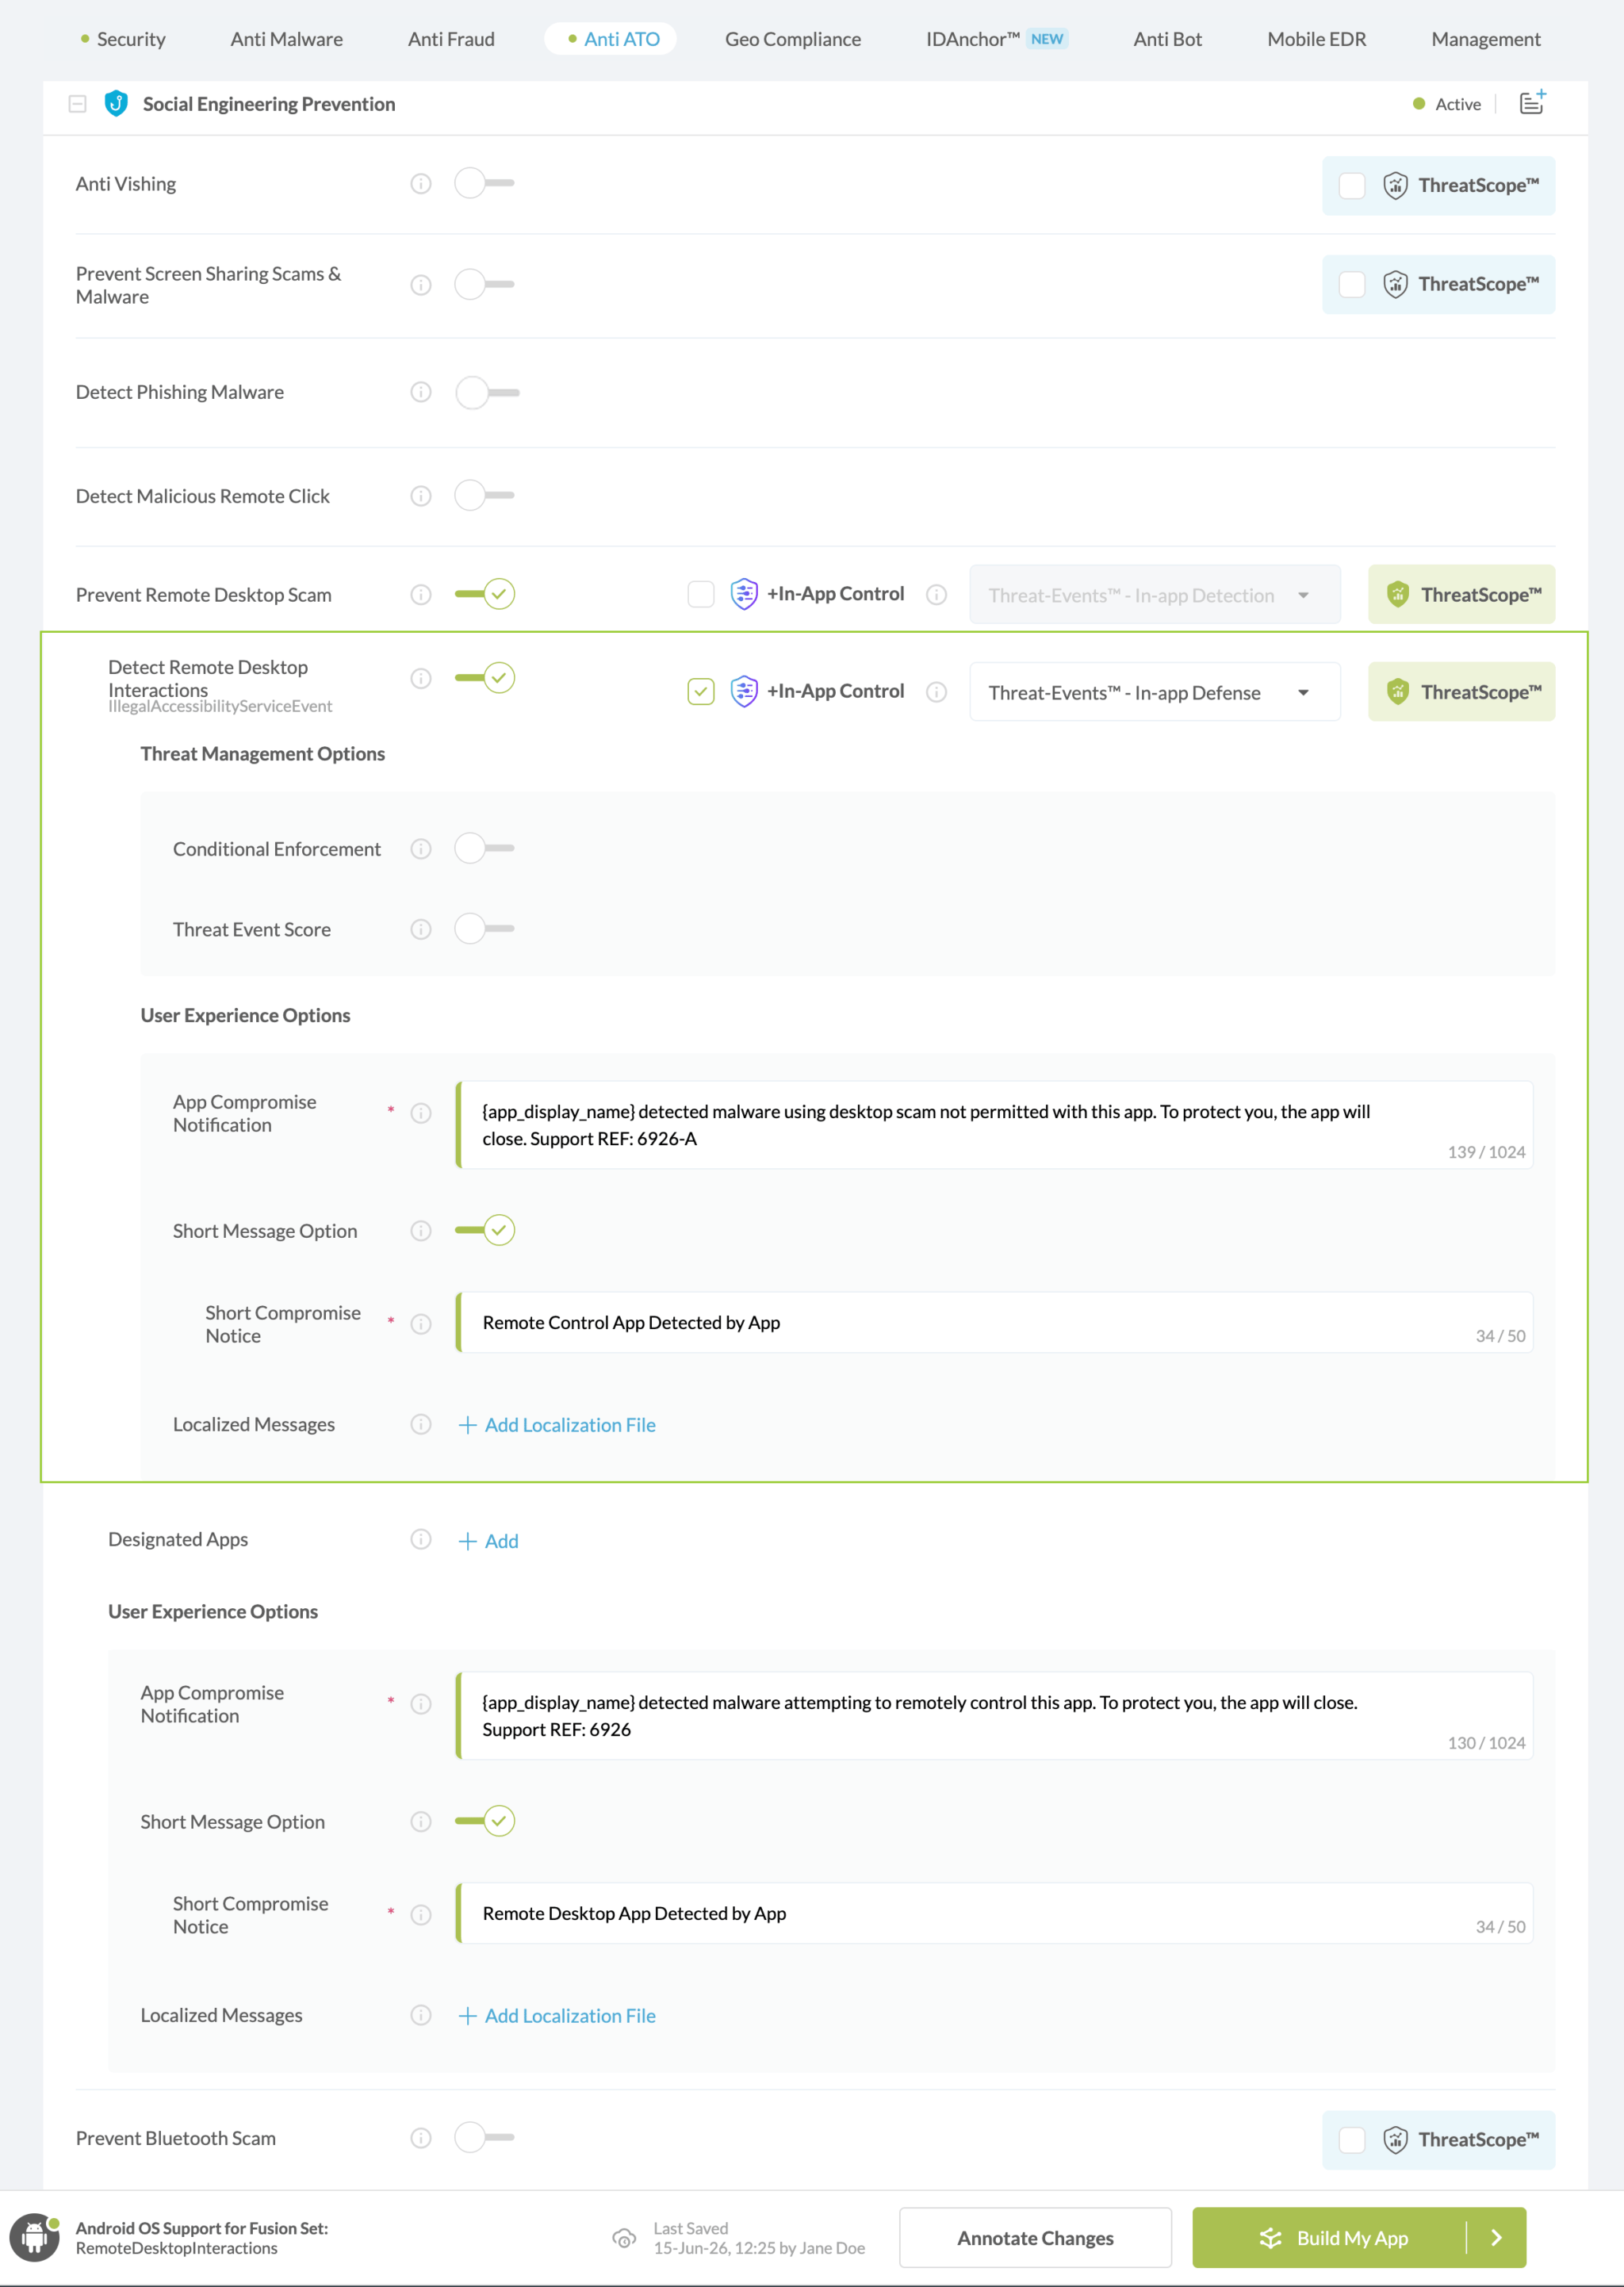This screenshot has width=1624, height=2287.
Task: Check the ThreatScope box for Anti Vishing
Action: tap(1352, 186)
